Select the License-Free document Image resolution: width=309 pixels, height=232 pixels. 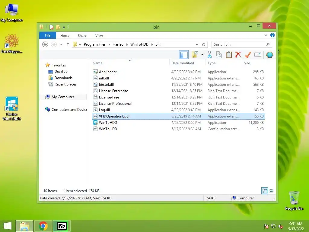[178, 97]
